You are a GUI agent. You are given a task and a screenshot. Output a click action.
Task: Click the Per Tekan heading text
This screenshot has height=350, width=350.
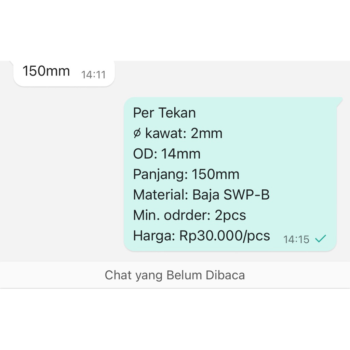164,112
